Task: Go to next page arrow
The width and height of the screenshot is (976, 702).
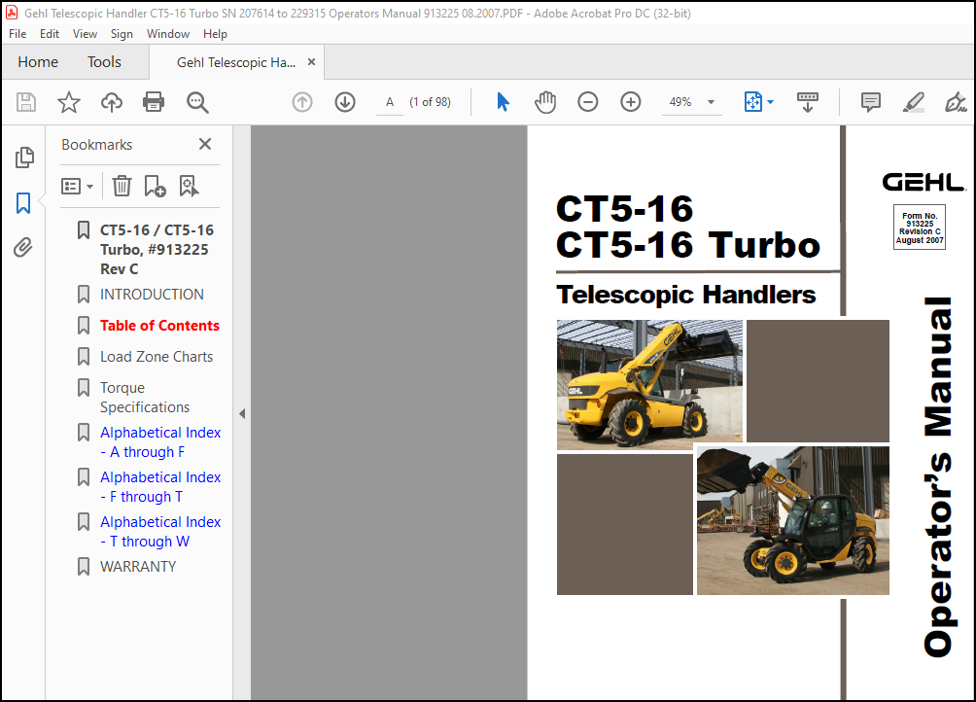Action: (x=345, y=102)
